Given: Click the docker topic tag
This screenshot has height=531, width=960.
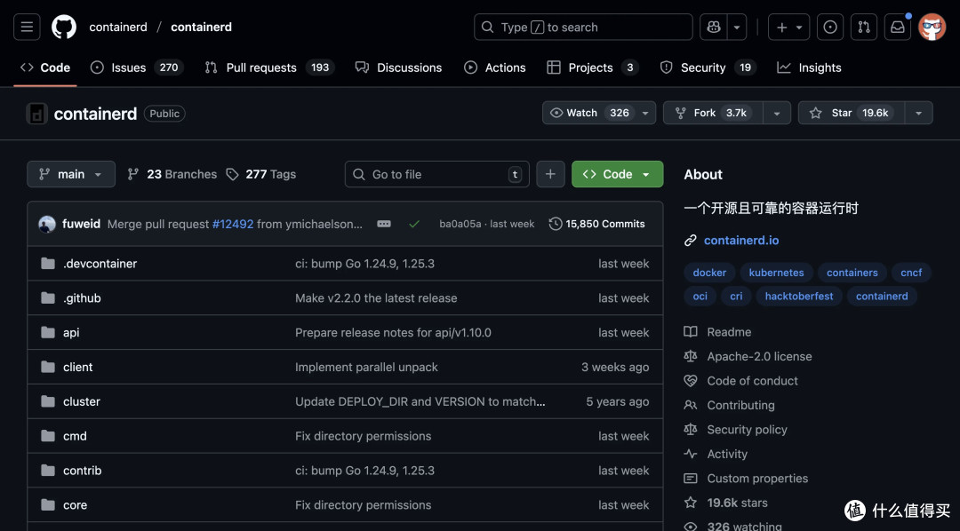Looking at the screenshot, I should tap(709, 273).
